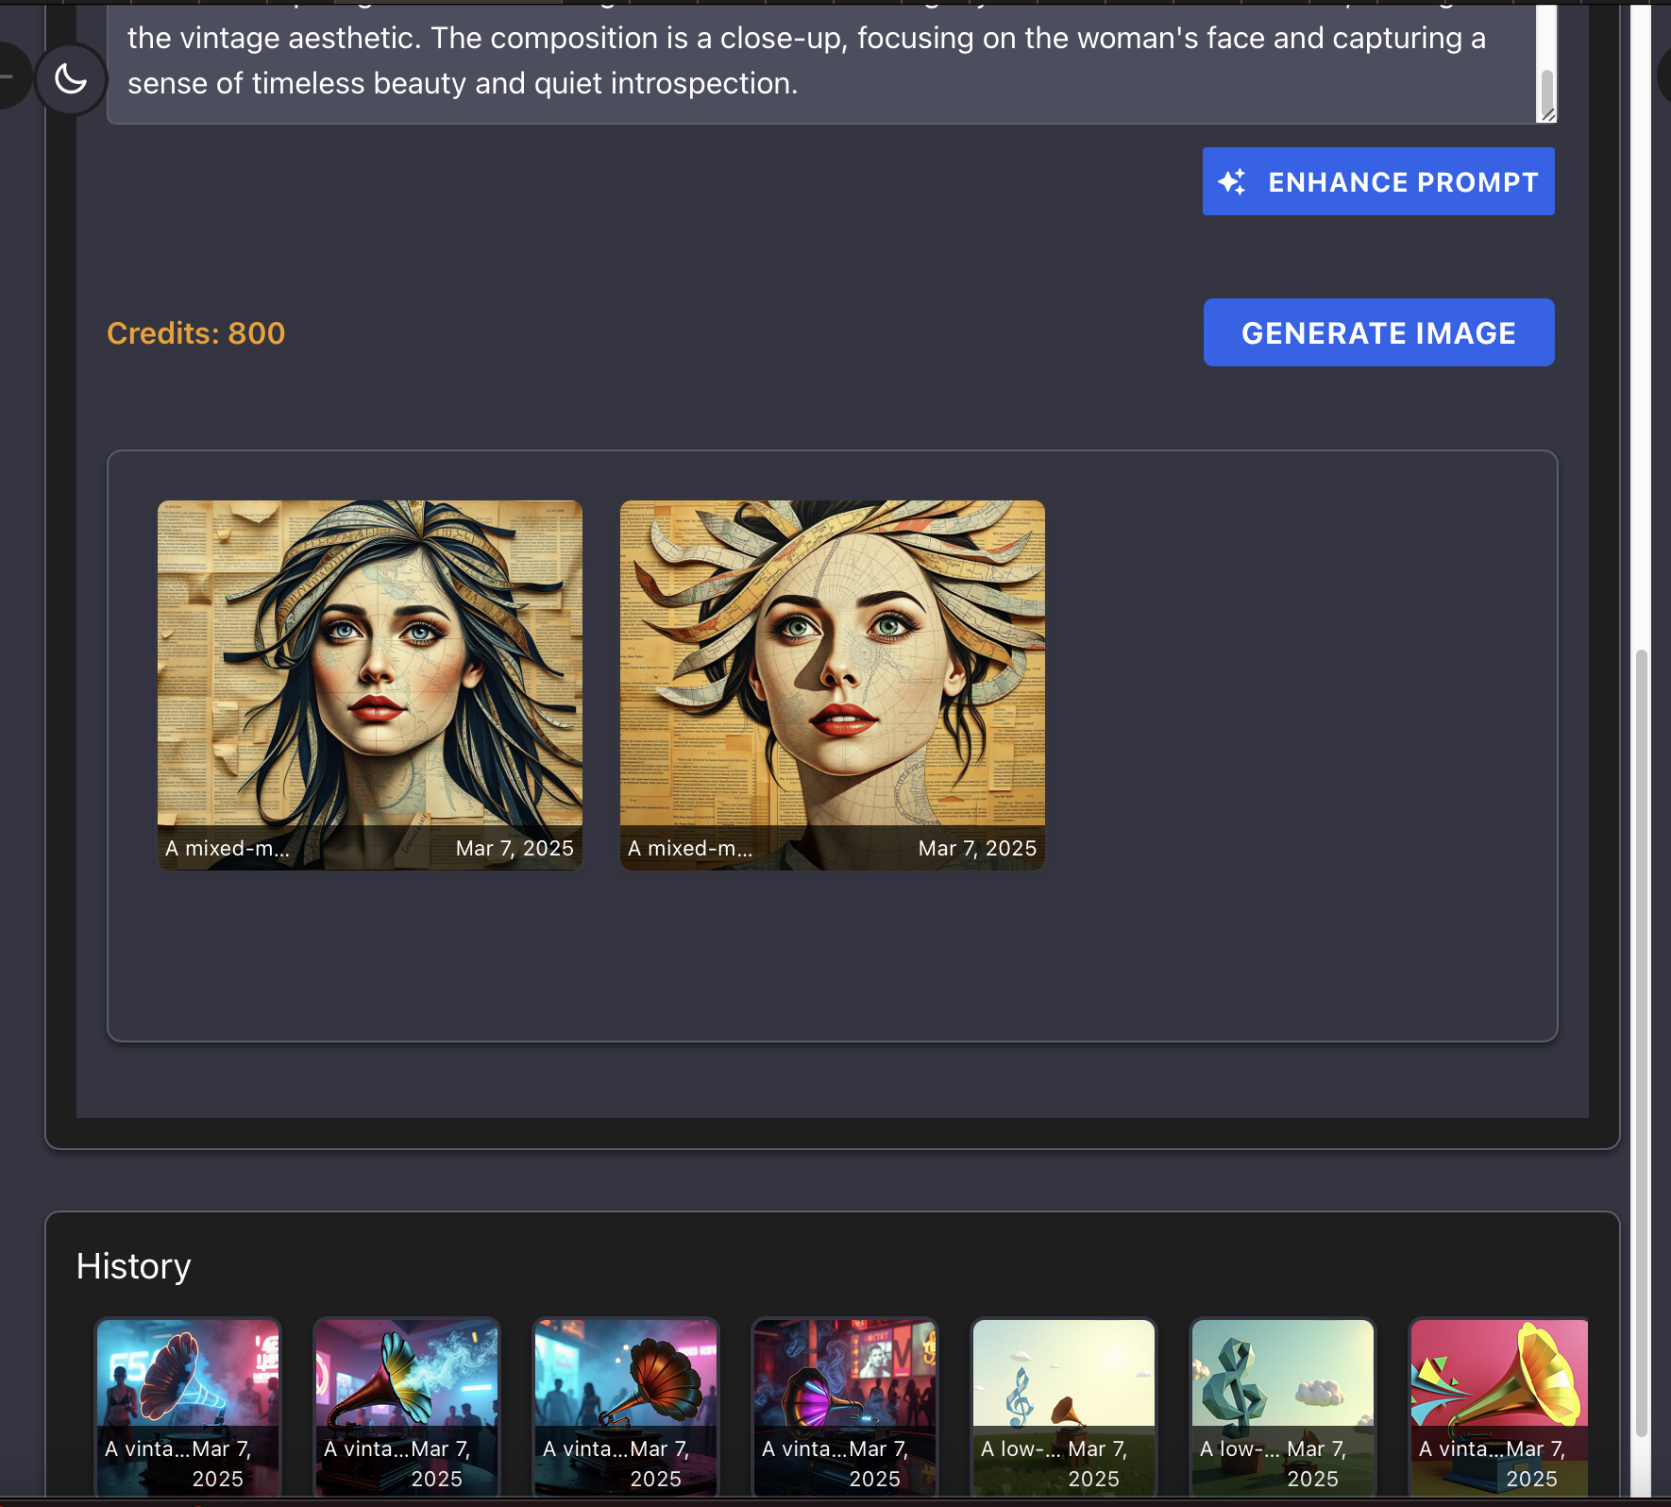The image size is (1671, 1507).
Task: Click the page vertical scrollbar thumb
Action: 1642,1039
